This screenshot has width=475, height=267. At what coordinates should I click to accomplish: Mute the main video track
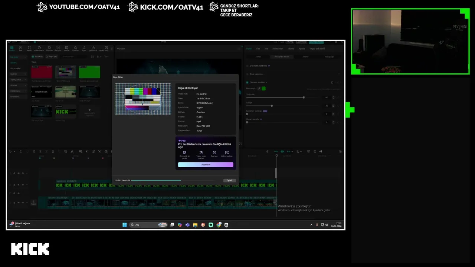pyautogui.click(x=23, y=203)
